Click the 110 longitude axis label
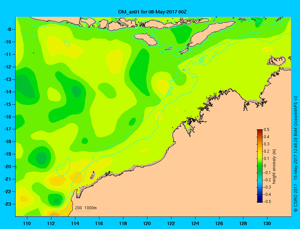 tap(27, 223)
